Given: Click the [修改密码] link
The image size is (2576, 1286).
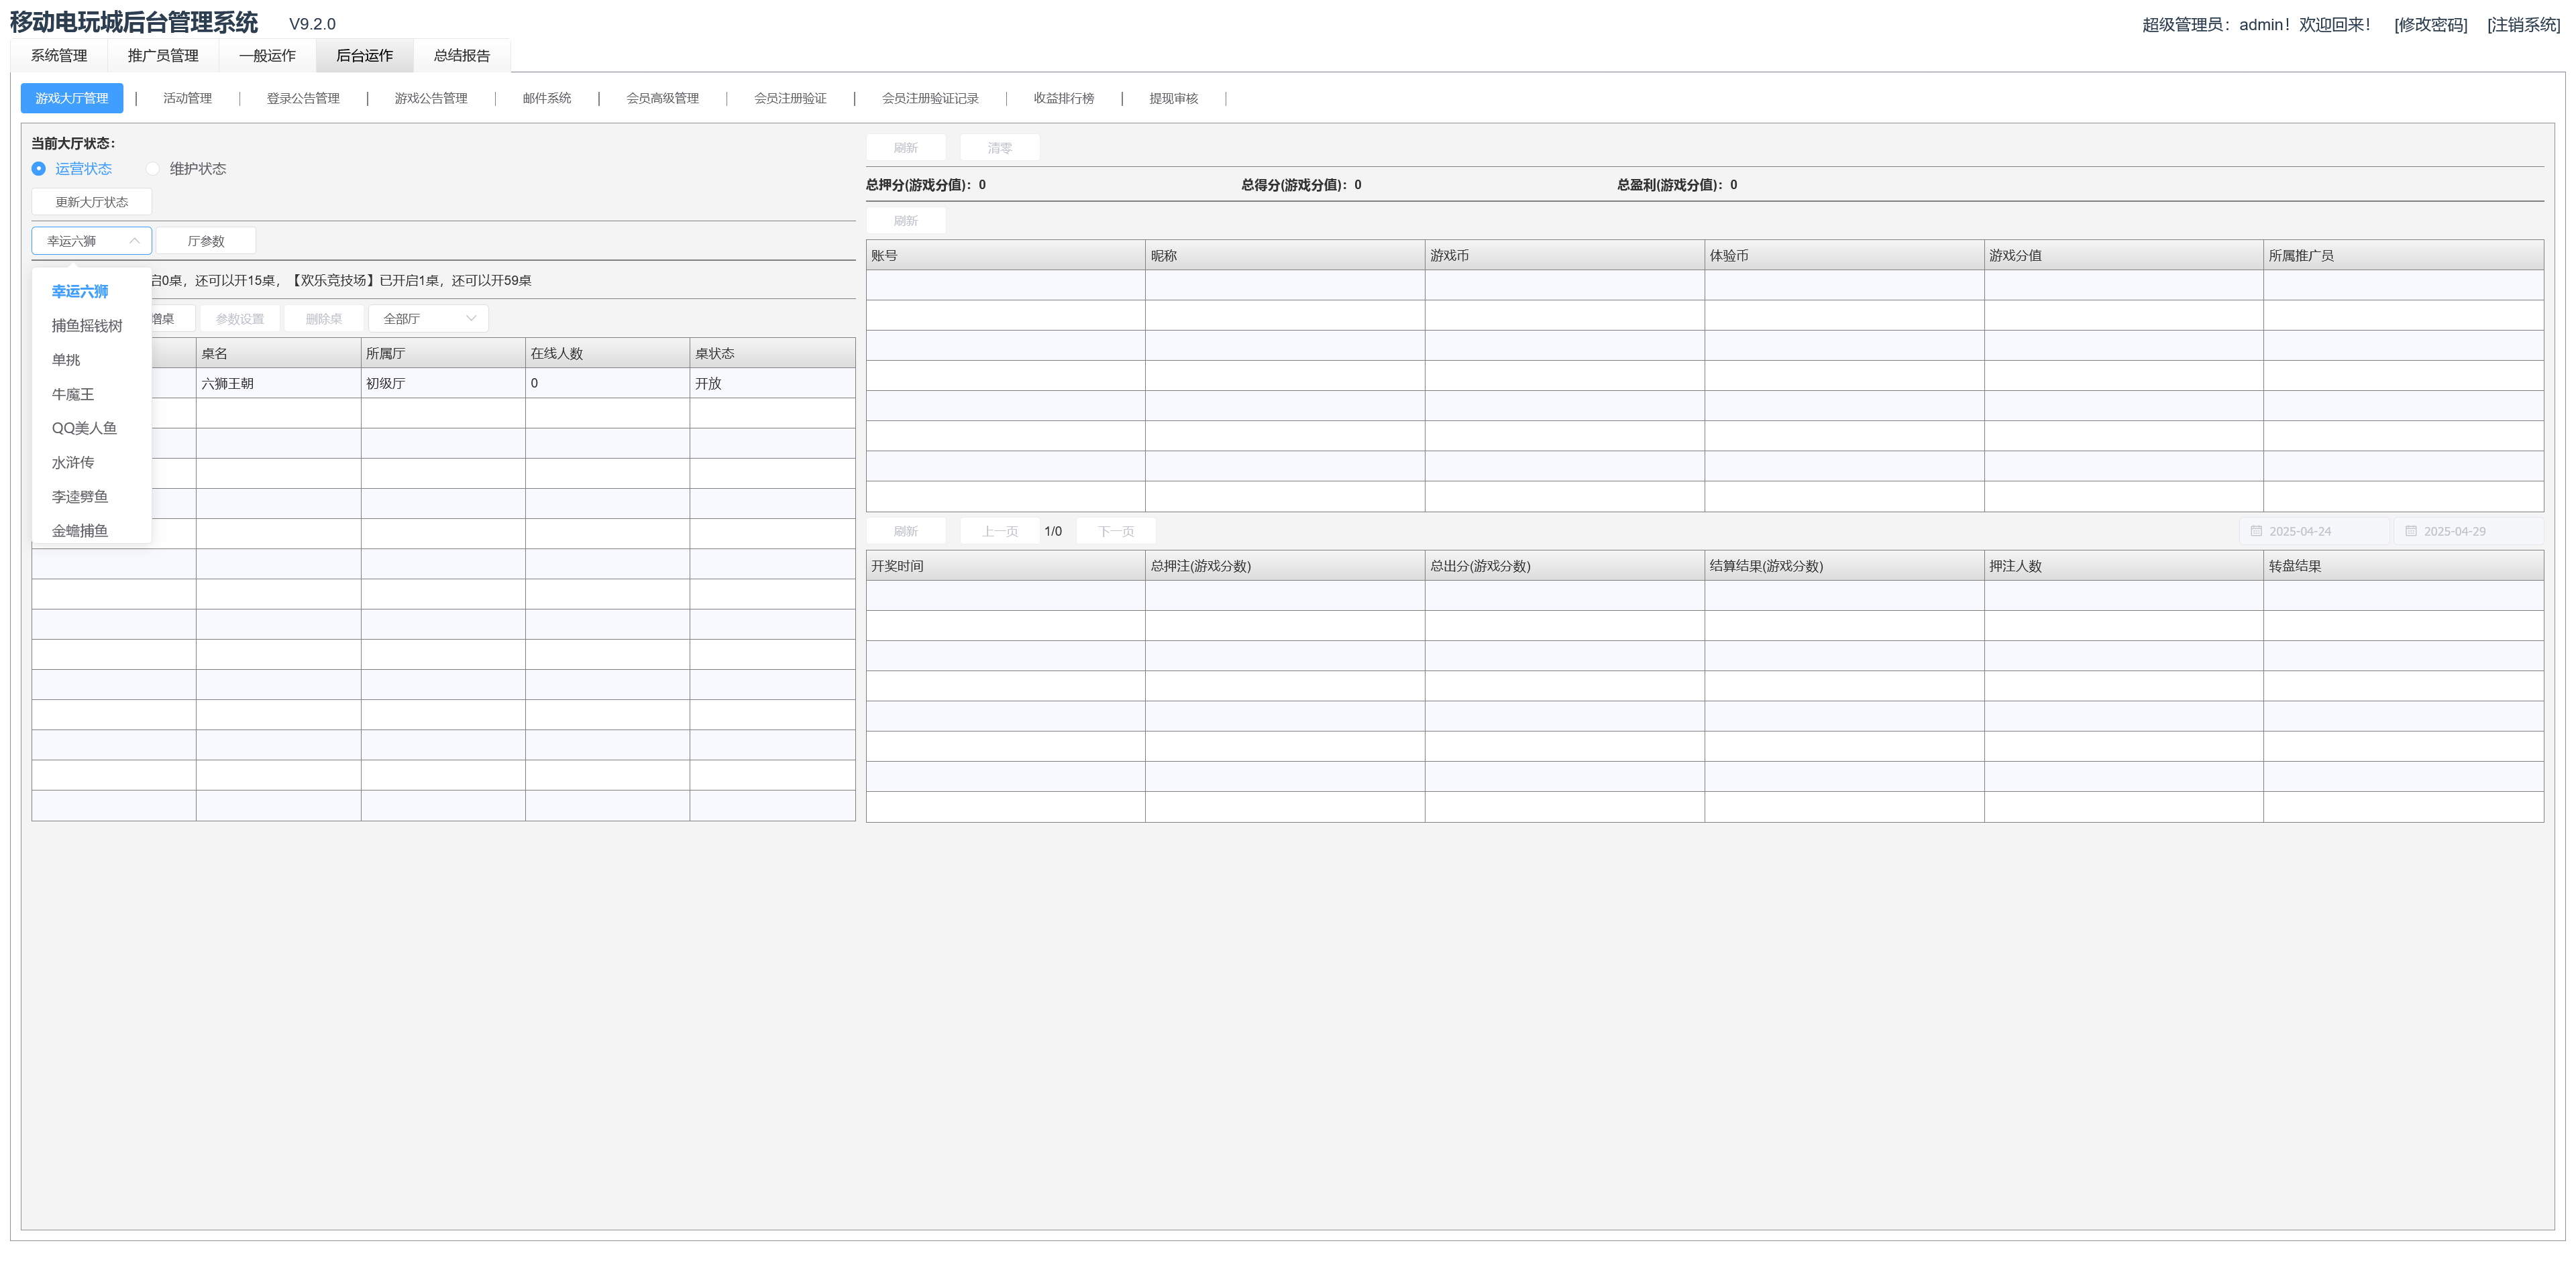Looking at the screenshot, I should tap(2430, 25).
